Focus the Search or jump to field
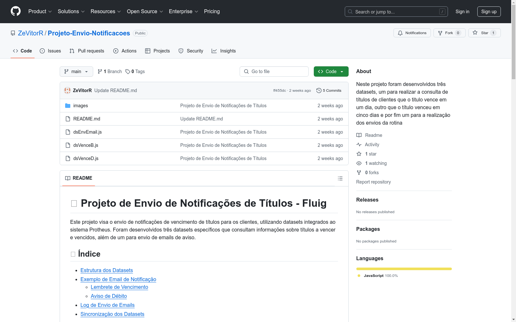 coord(396,12)
